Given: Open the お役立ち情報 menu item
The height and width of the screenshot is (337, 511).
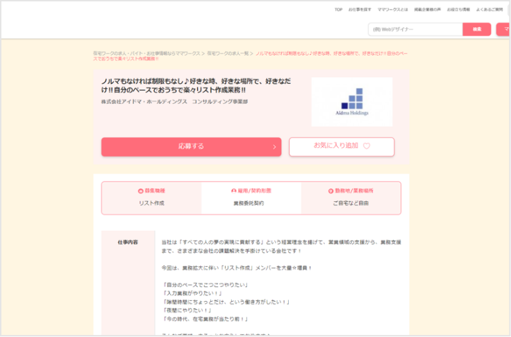Looking at the screenshot, I should tap(458, 10).
